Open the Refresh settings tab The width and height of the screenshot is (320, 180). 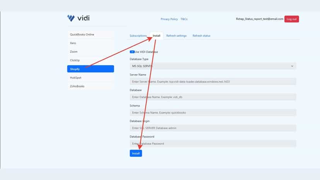176,36
